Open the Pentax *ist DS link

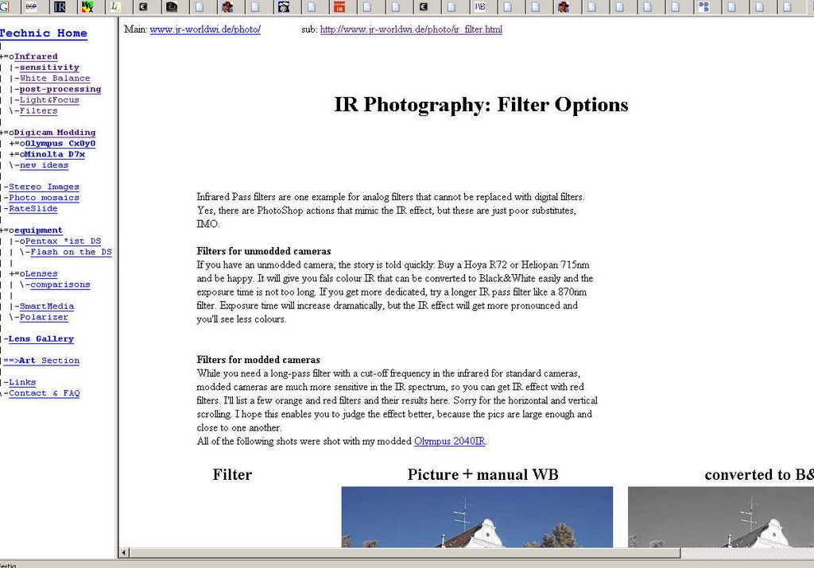[x=63, y=241]
